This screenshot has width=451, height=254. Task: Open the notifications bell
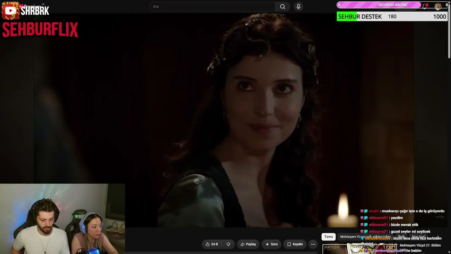[x=425, y=6]
